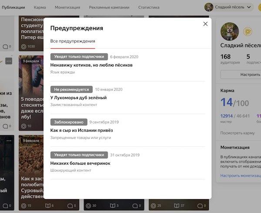Click the views icon showing 30
This screenshot has height=213, width=261.
tap(88, 206)
